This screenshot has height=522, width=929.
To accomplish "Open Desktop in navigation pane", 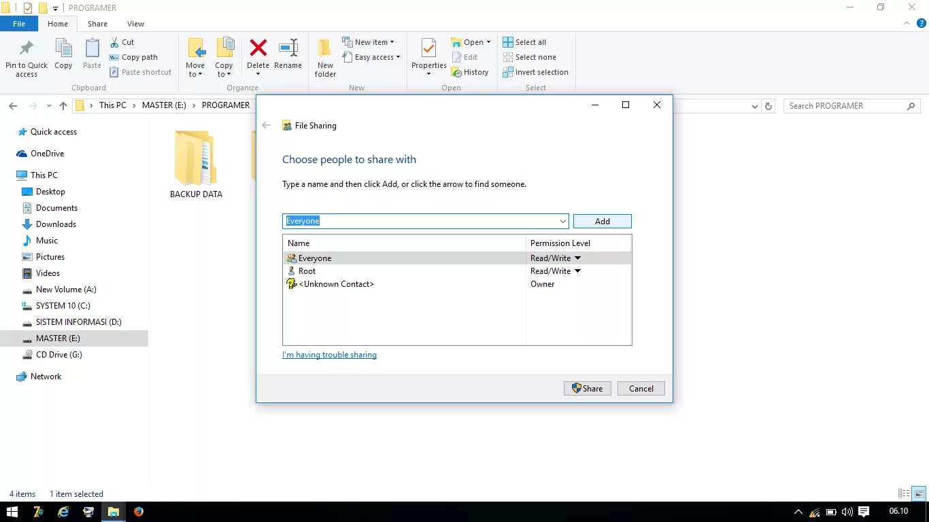I will [50, 192].
